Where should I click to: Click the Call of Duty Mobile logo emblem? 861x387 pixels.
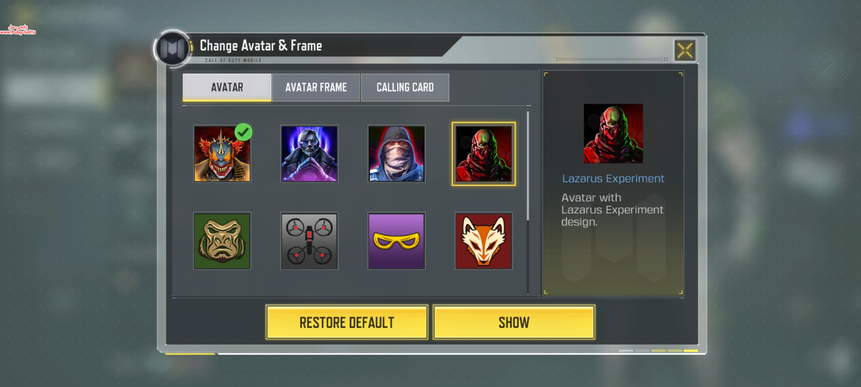pos(173,48)
